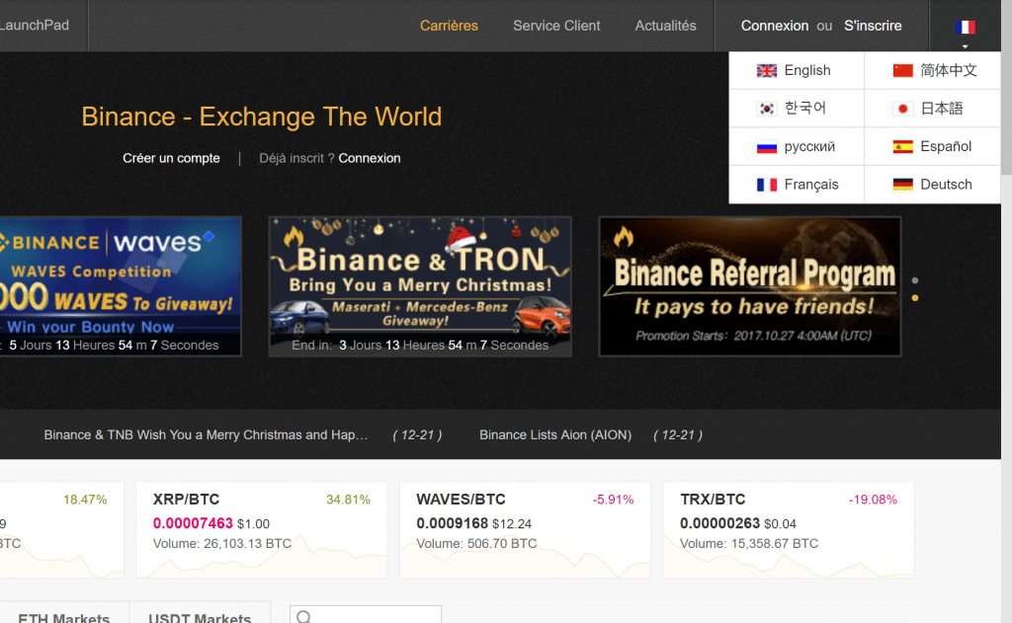Click TRX/BTC price 0.00000263
The width and height of the screenshot is (1012, 623).
point(719,523)
